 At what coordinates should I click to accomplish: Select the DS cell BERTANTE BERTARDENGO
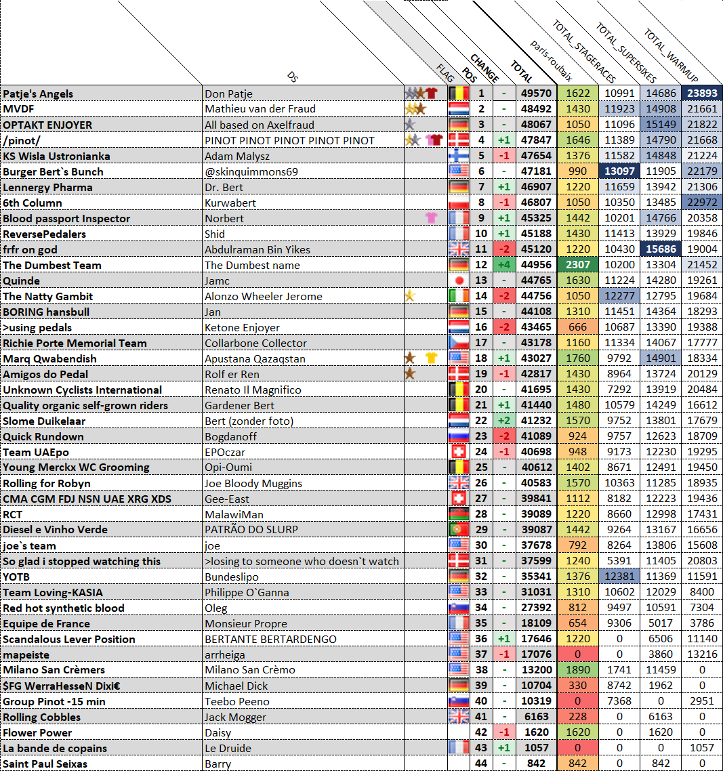(303, 639)
